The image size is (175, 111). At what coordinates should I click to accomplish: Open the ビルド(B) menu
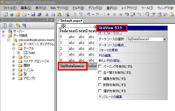click(78, 8)
